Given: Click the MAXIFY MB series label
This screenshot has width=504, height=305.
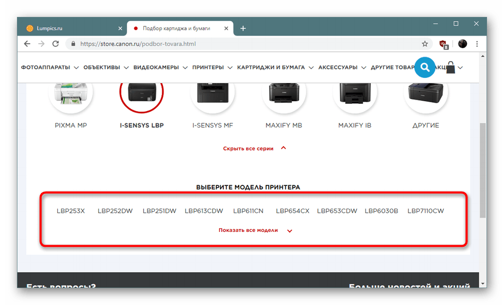Looking at the screenshot, I should tap(284, 125).
